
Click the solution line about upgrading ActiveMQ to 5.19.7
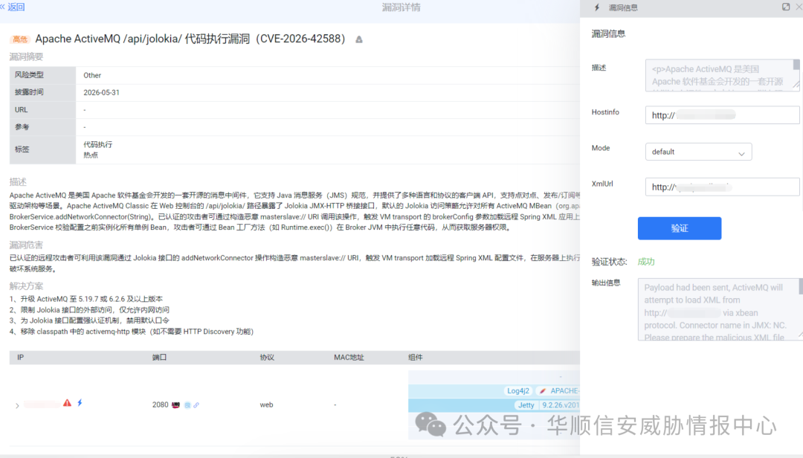pyautogui.click(x=86, y=299)
